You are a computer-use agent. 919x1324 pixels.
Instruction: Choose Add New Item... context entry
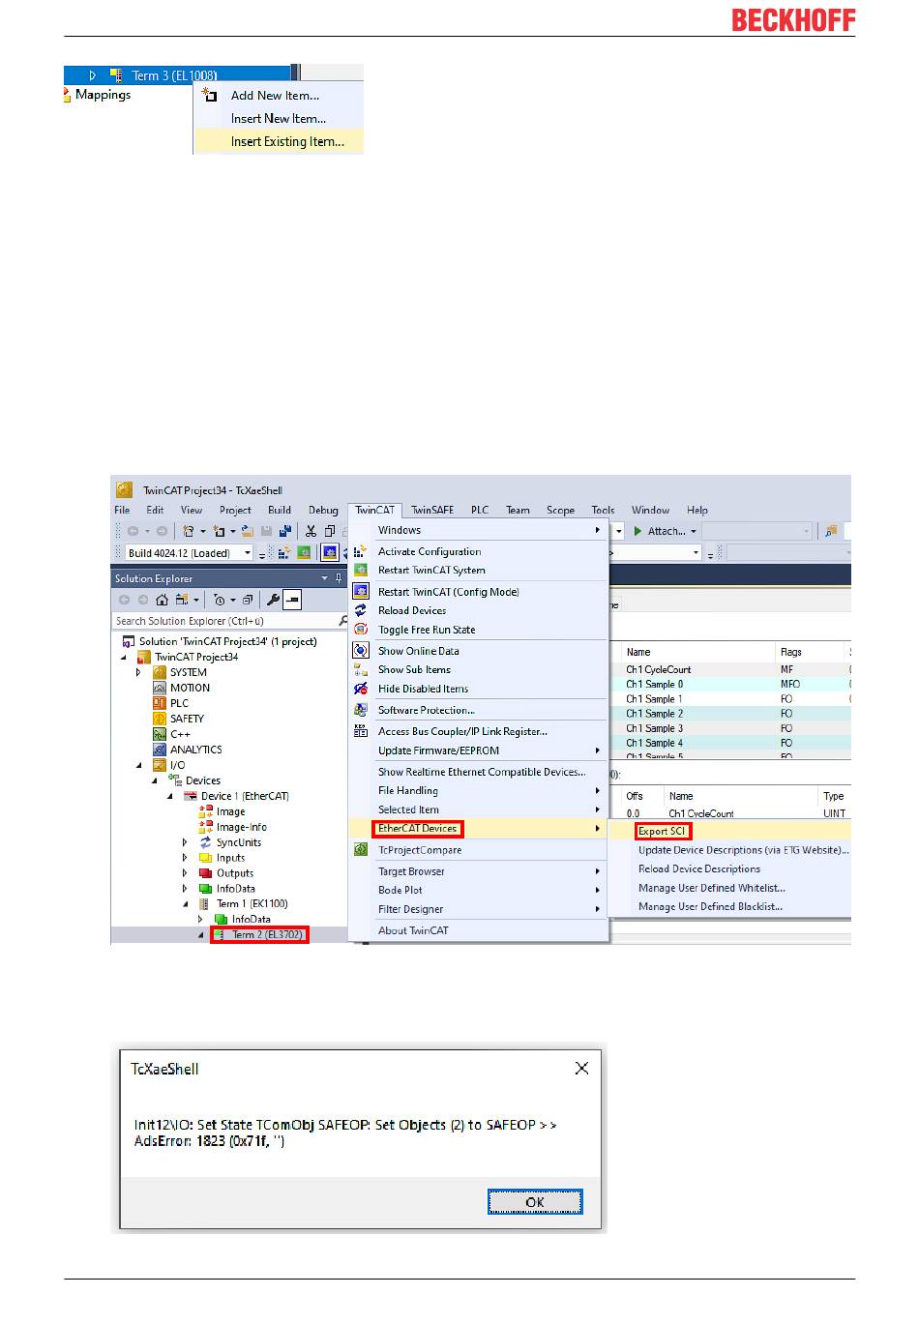pyautogui.click(x=279, y=96)
